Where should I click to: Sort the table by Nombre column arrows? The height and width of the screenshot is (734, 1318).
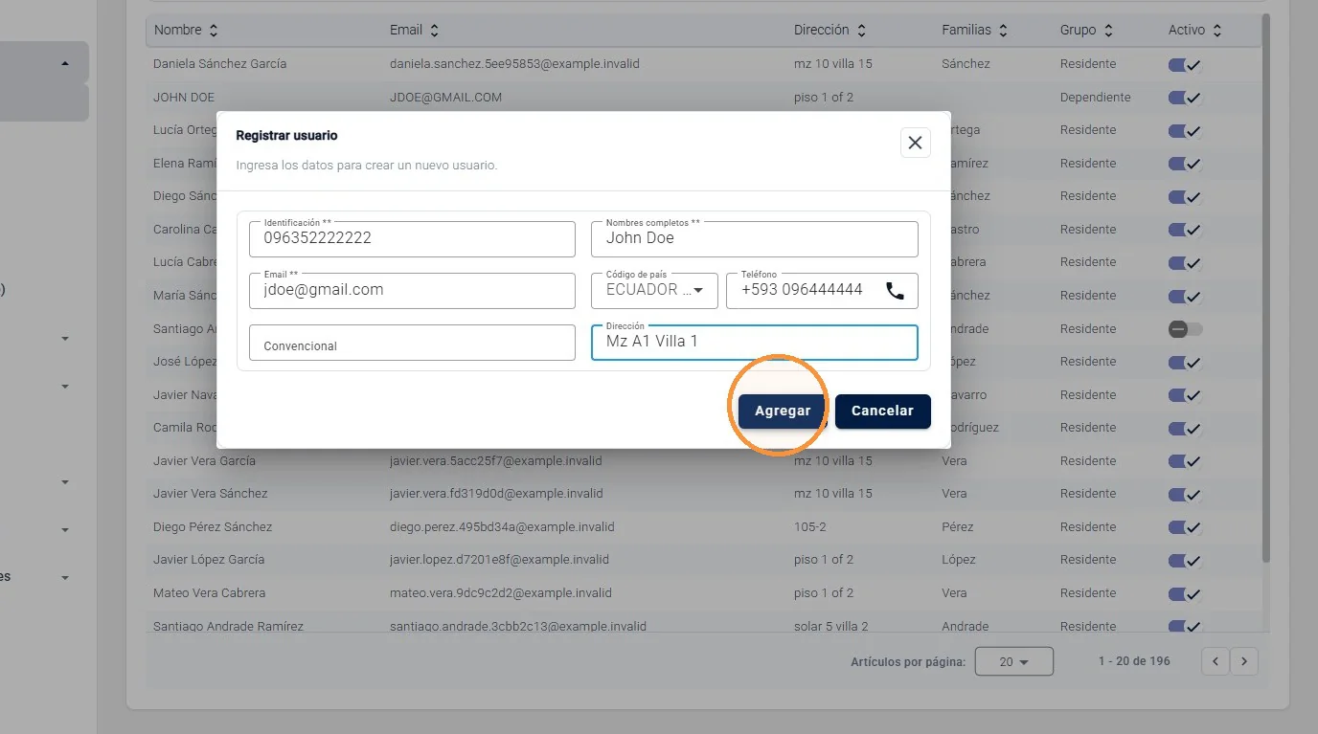pos(214,31)
